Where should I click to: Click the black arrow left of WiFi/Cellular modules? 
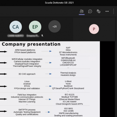pyautogui.click(x=3, y=63)
